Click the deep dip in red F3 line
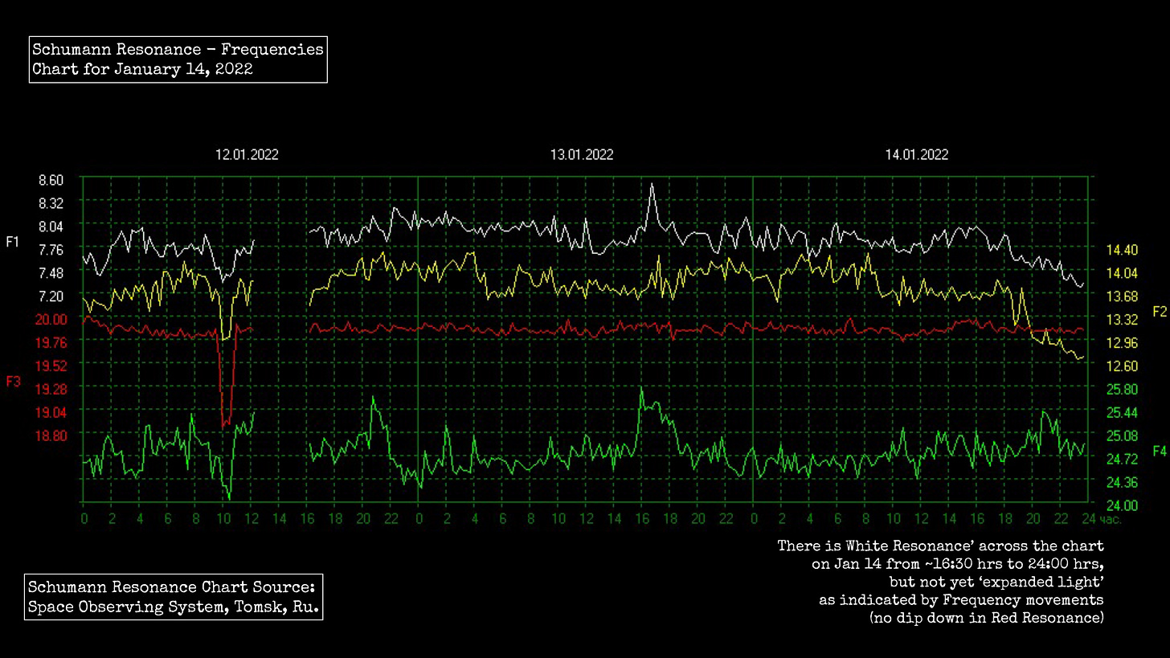Screen dimensions: 1170x658 pos(225,423)
